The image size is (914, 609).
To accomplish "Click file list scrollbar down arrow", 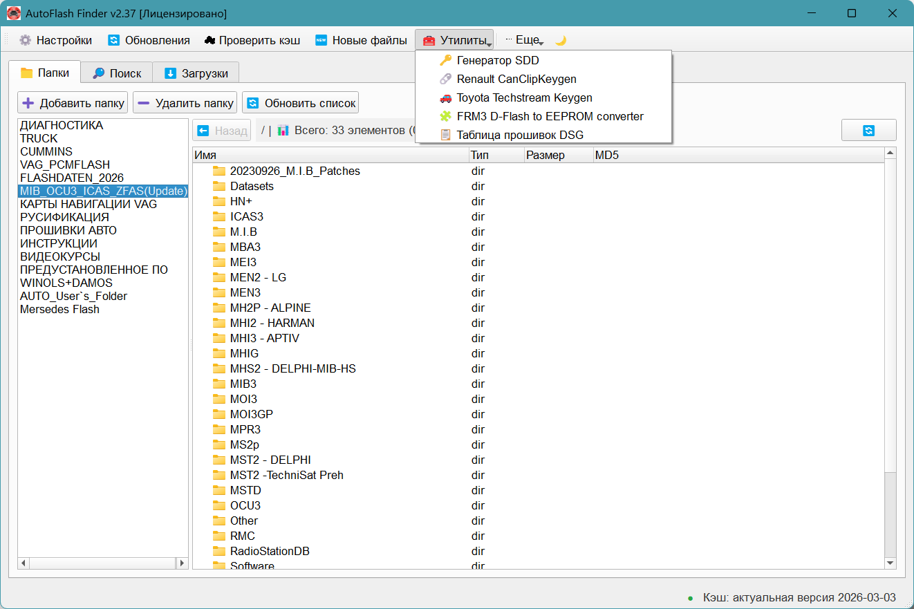I will (x=890, y=563).
